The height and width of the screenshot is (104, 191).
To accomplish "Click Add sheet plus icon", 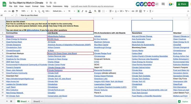I will (x=7, y=101).
